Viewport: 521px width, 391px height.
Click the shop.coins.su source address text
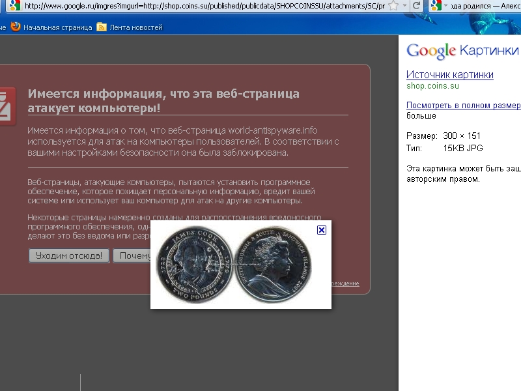tap(432, 86)
